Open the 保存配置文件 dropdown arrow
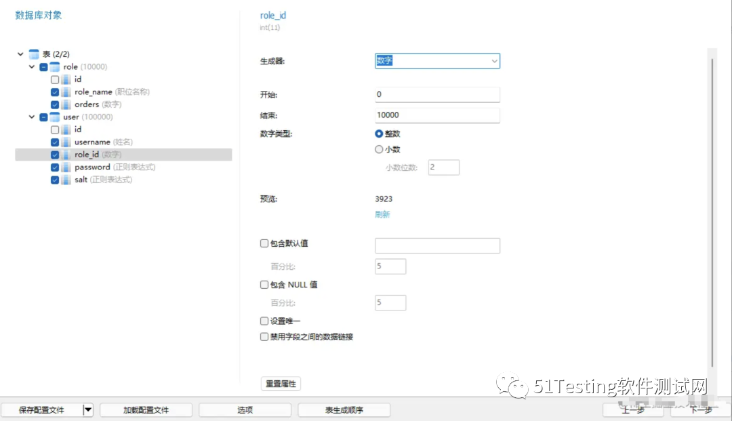The width and height of the screenshot is (732, 421). (x=87, y=409)
